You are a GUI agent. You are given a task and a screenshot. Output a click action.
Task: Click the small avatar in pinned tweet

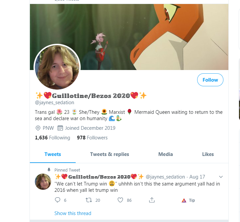(43, 182)
